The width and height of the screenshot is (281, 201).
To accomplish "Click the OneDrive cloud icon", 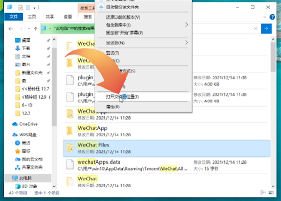I will click(x=15, y=124).
